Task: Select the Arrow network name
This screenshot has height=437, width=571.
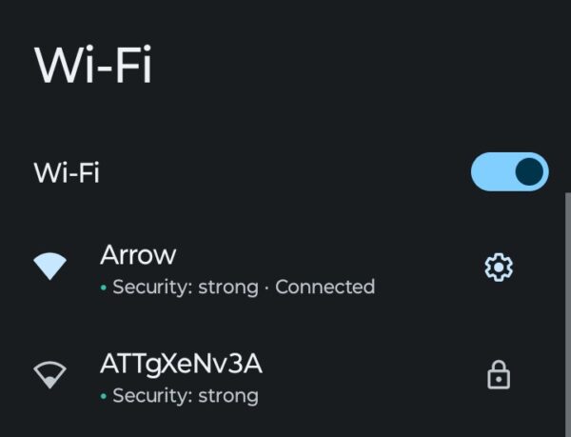Action: 138,254
